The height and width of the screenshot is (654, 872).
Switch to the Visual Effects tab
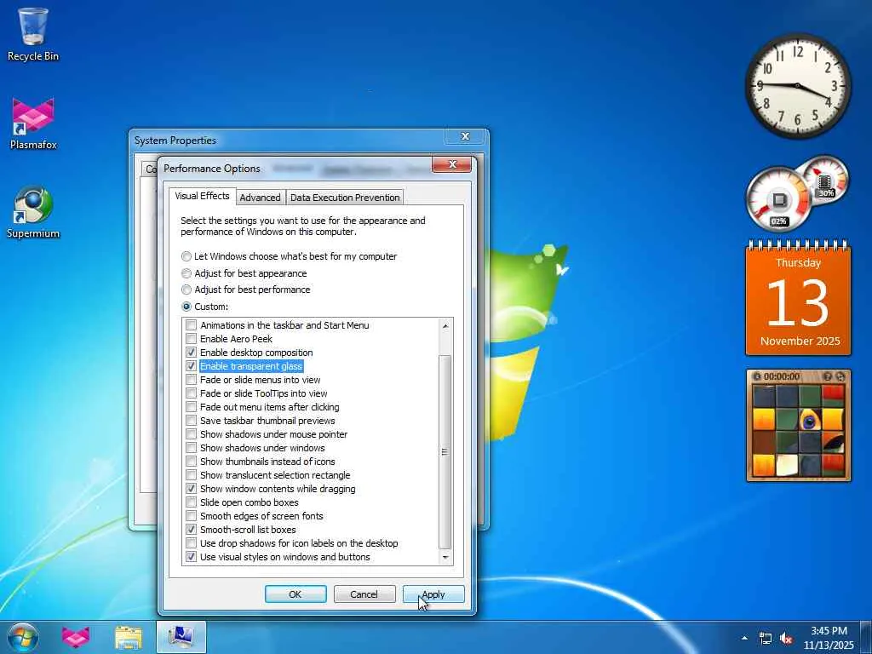(202, 197)
